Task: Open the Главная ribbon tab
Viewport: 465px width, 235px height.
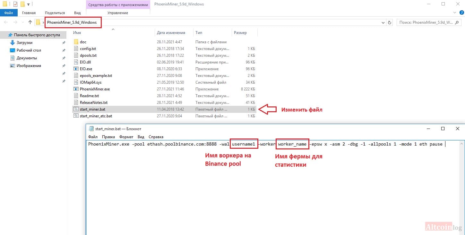Action: tap(29, 13)
